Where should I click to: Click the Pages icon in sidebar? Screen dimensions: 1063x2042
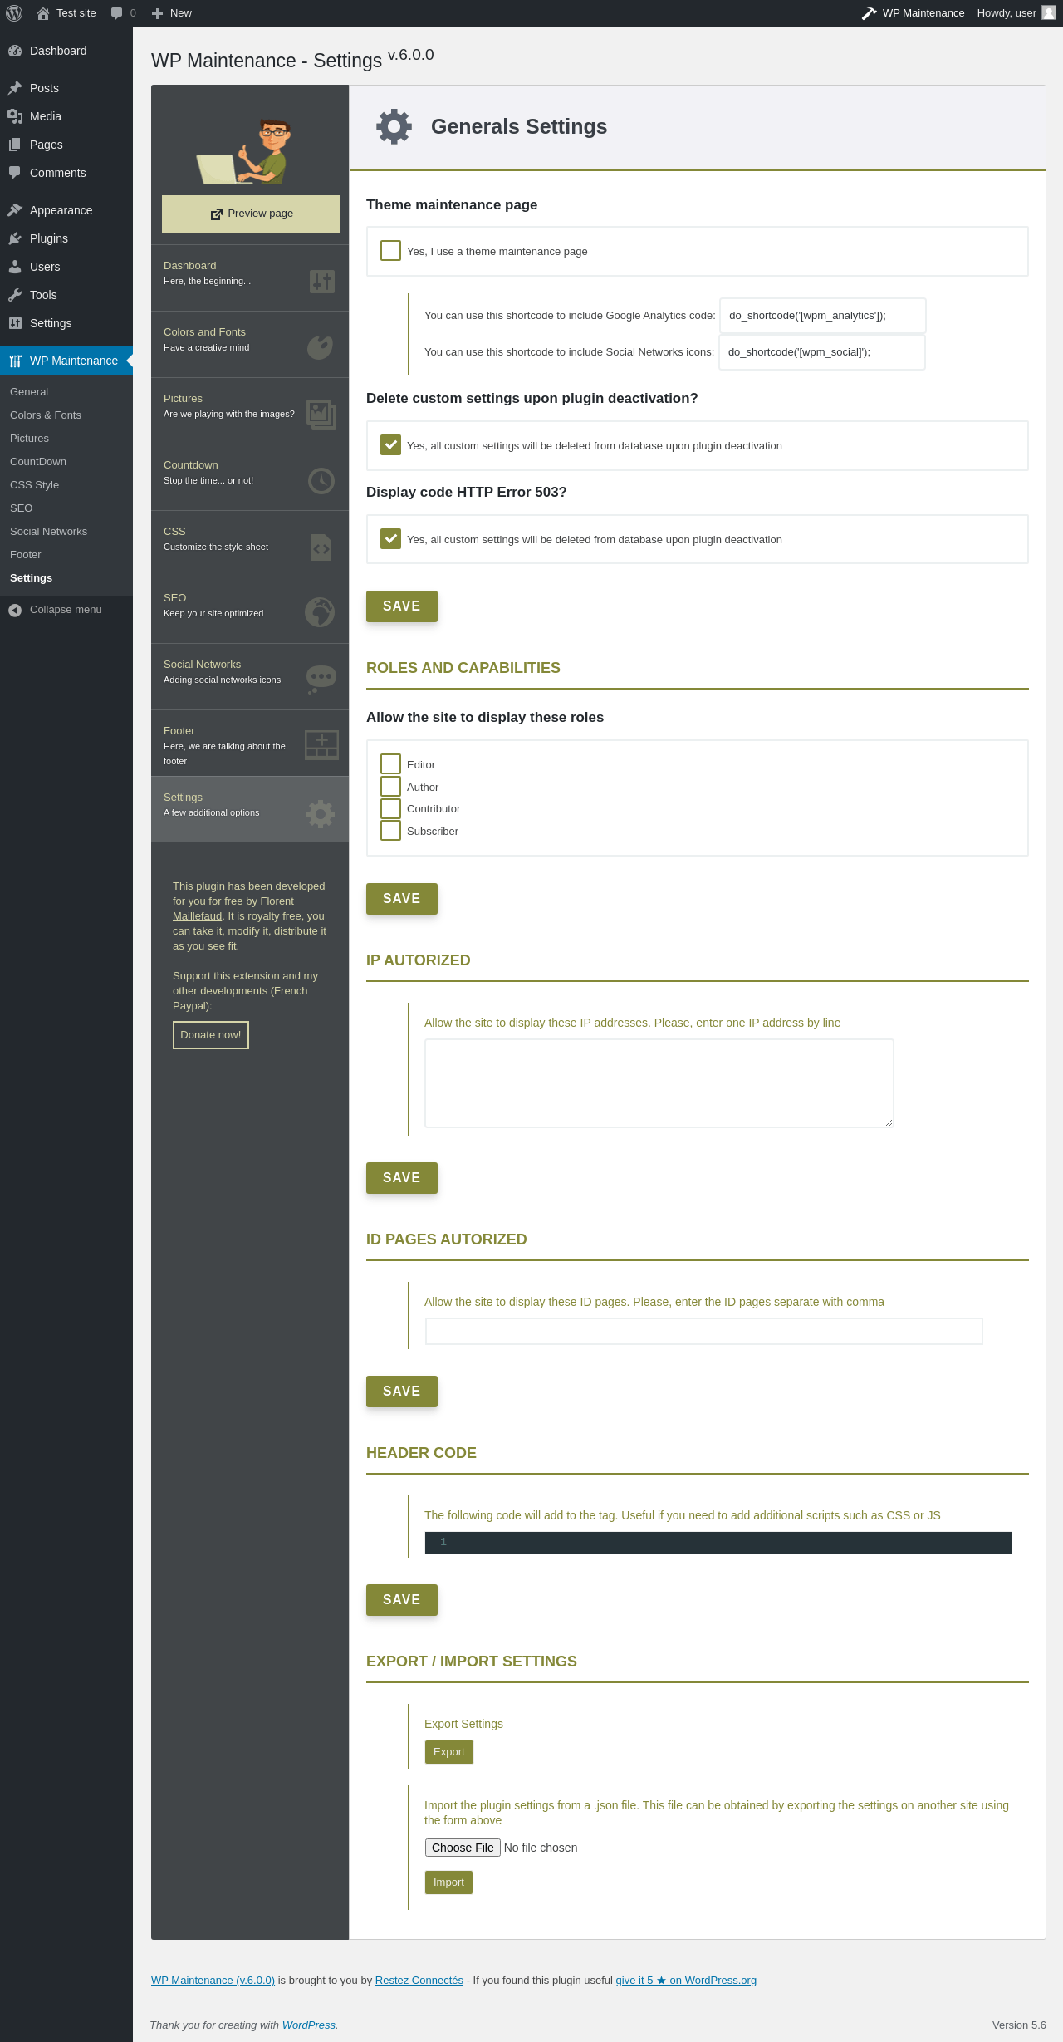15,145
